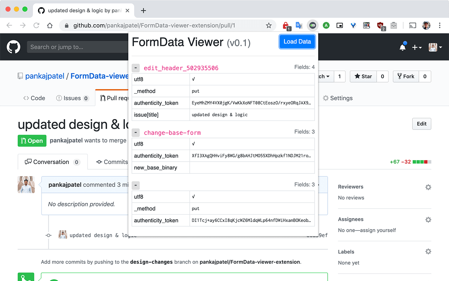Select the Commits tab
The height and width of the screenshot is (281, 449).
[112, 162]
